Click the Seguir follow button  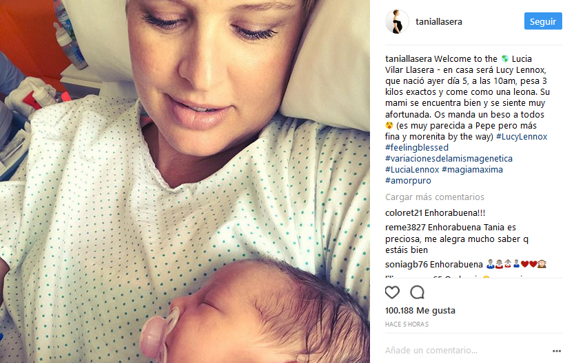[543, 21]
